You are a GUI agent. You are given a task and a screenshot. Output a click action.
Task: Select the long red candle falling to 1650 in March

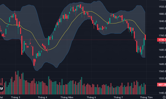coord(22,45)
